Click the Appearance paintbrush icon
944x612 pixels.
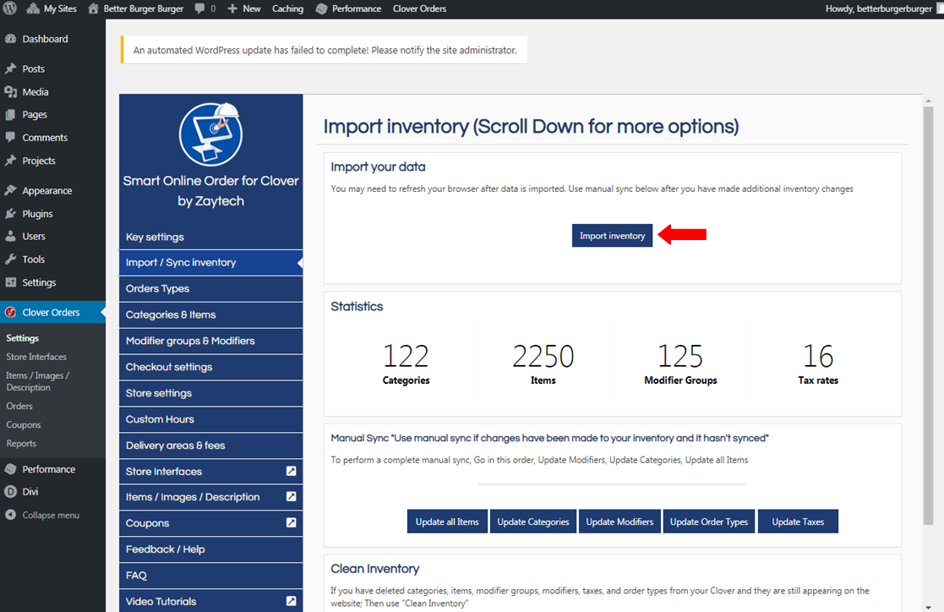[10, 190]
